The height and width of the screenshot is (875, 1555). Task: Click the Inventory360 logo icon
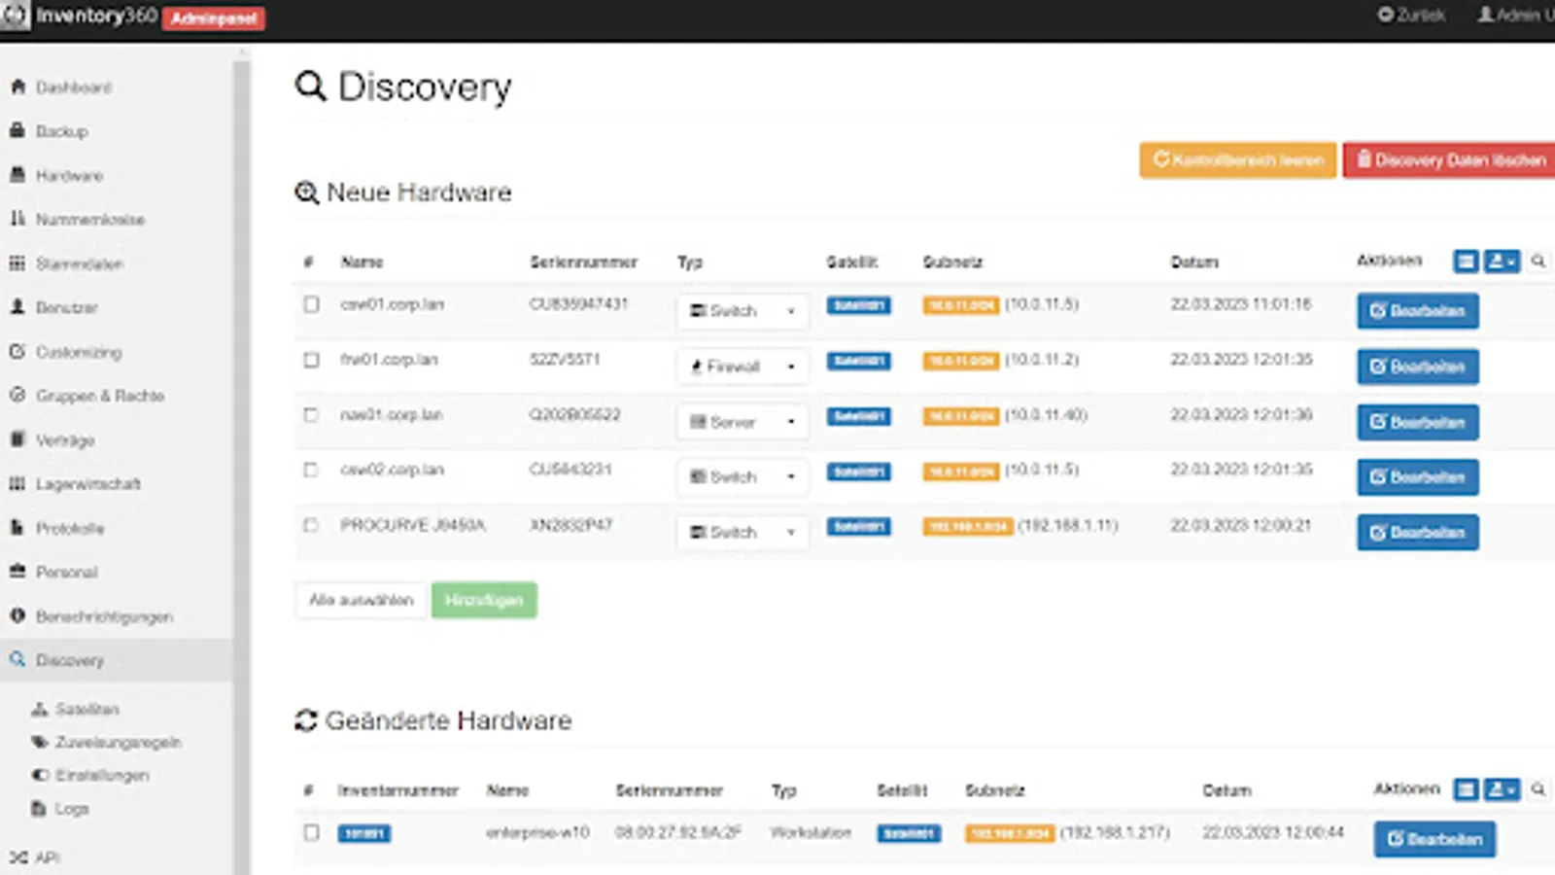(16, 16)
